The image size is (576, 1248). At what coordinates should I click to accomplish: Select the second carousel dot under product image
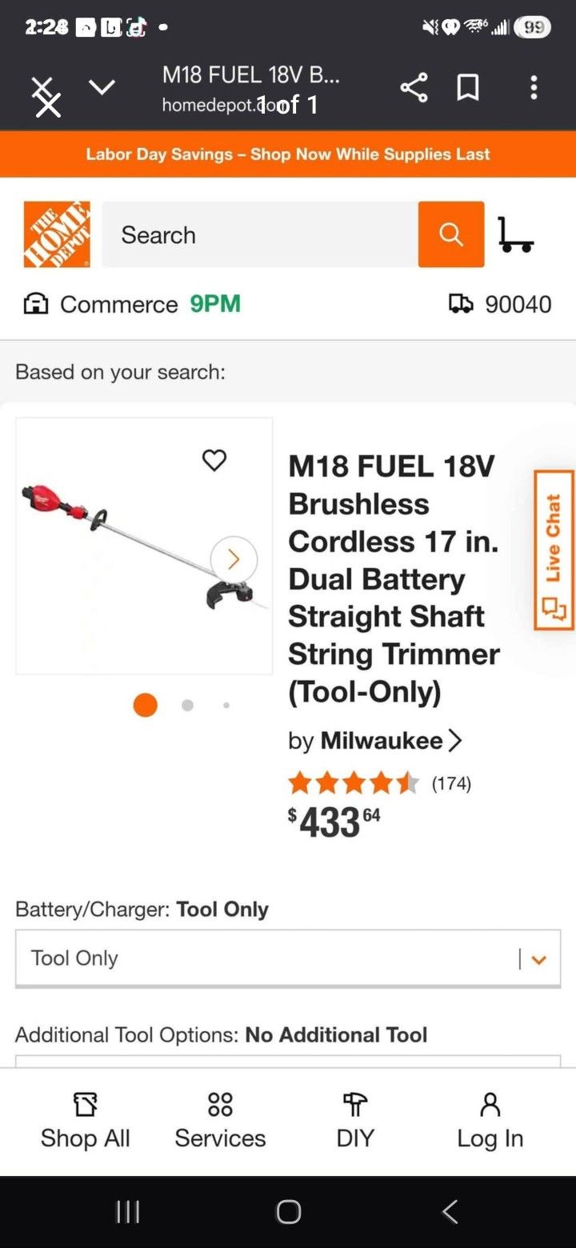pyautogui.click(x=187, y=705)
